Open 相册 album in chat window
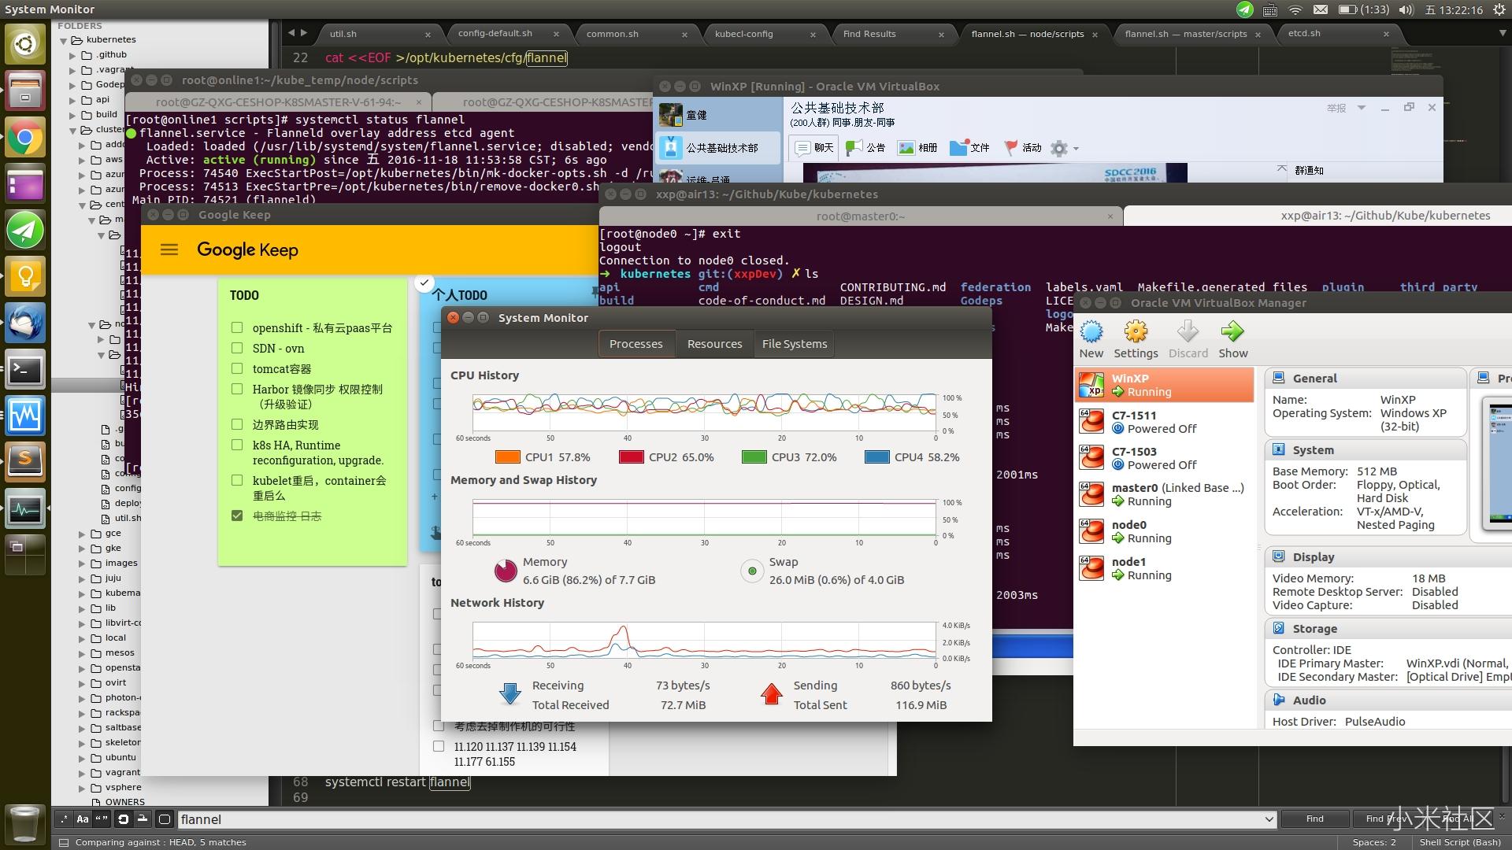1512x850 pixels. [918, 147]
